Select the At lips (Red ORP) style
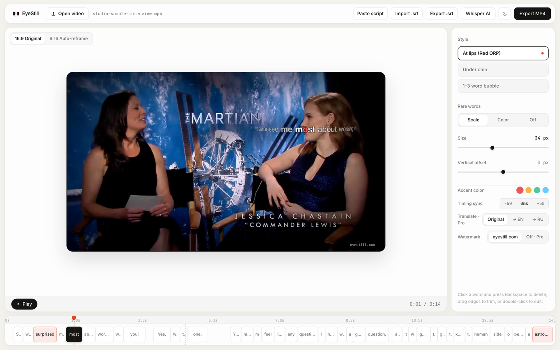The image size is (560, 350). click(x=503, y=53)
